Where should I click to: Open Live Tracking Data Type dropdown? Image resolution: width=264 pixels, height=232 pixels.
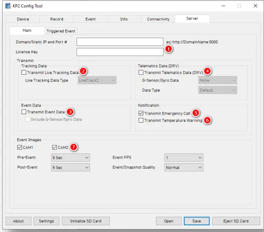97,80
